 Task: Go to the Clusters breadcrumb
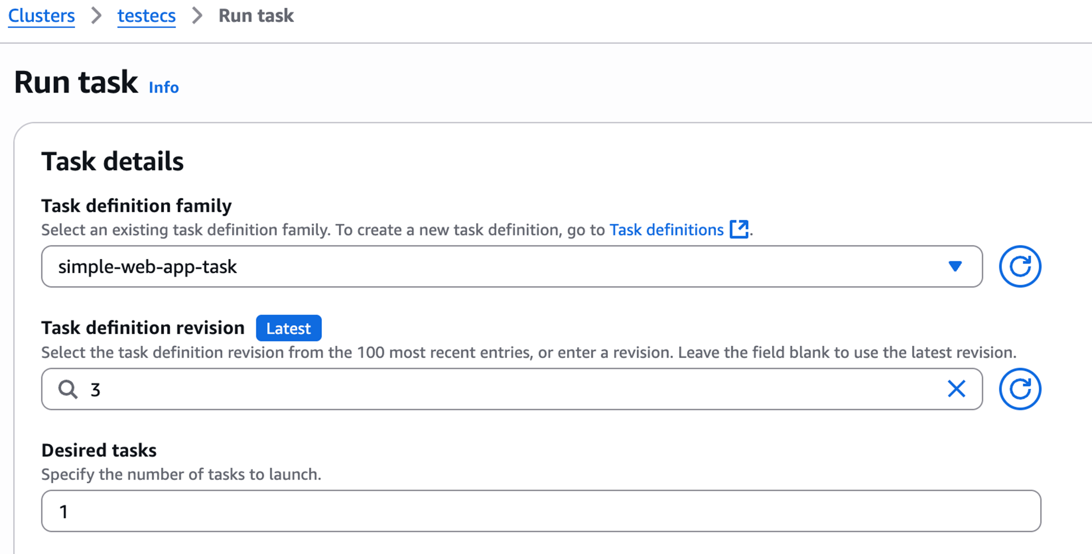tap(41, 16)
